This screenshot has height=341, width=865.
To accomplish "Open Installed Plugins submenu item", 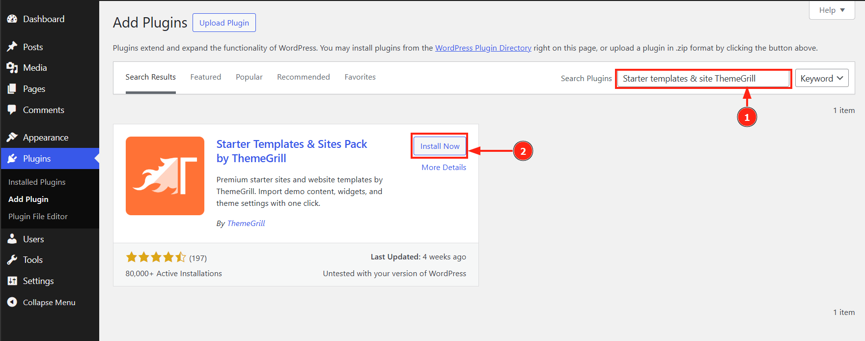I will [x=37, y=182].
